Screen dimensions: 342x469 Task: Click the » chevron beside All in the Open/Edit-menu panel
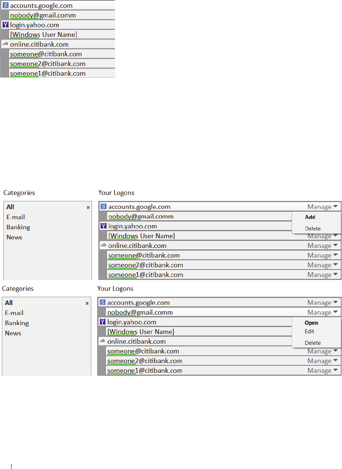[x=87, y=303]
